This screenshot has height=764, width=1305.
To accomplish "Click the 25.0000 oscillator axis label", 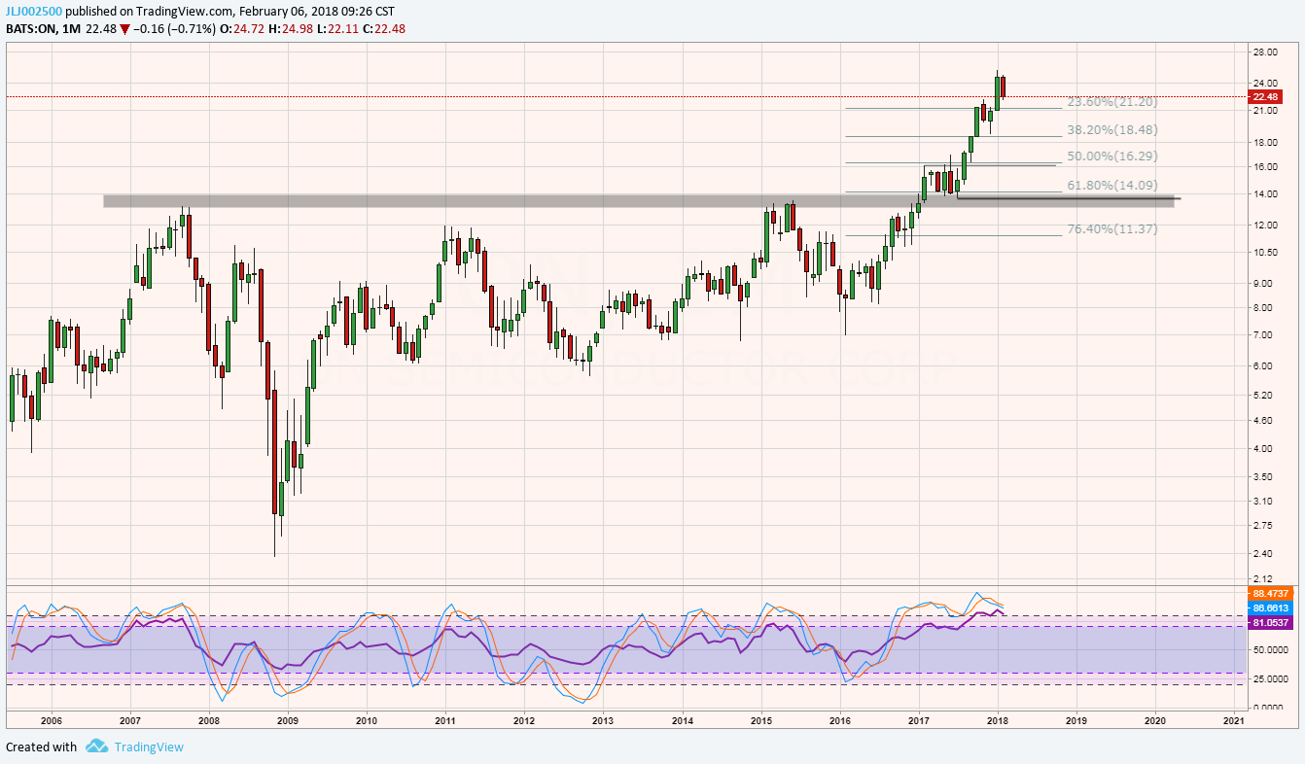I will 1269,678.
